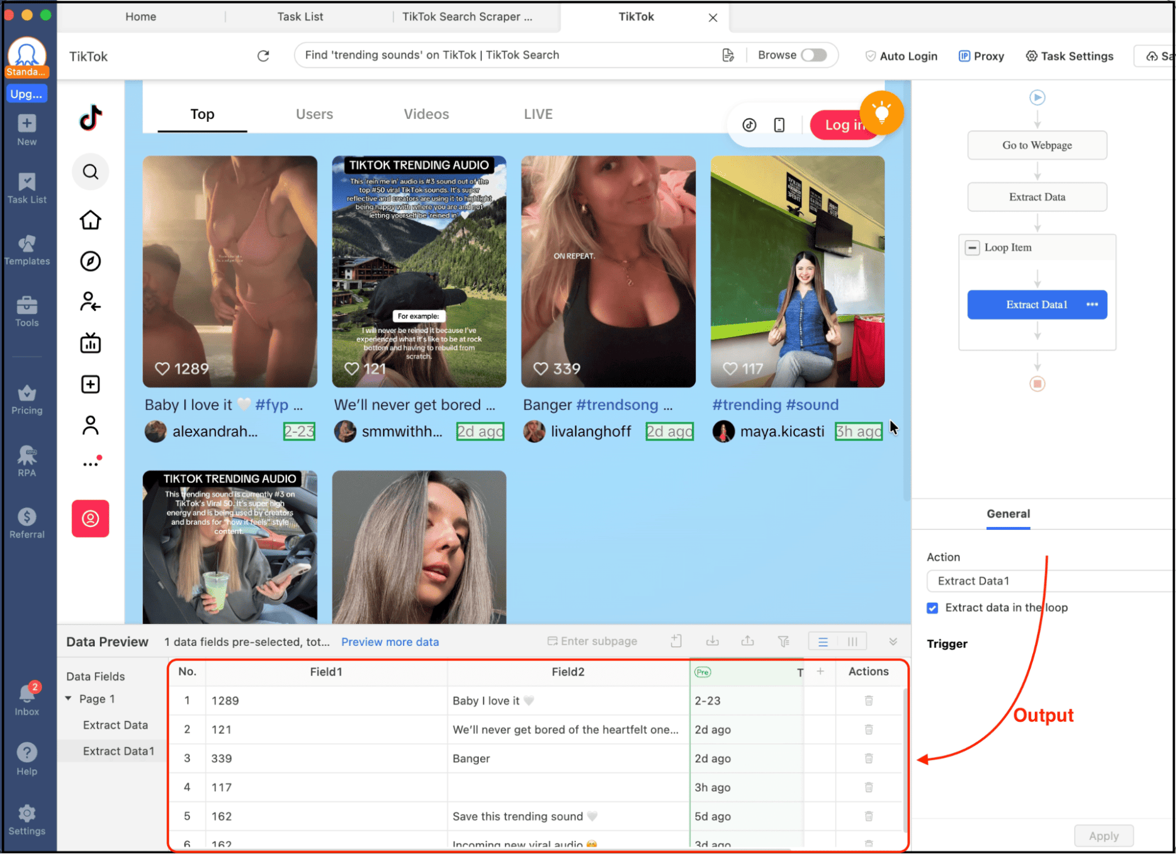This screenshot has height=854, width=1176.
Task: Switch to the Home tab
Action: point(141,16)
